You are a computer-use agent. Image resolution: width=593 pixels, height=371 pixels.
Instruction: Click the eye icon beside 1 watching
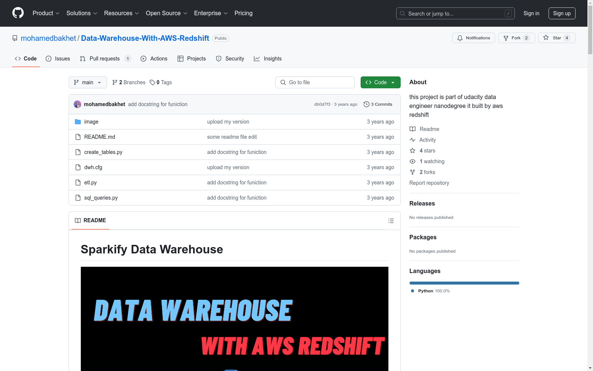point(413,161)
